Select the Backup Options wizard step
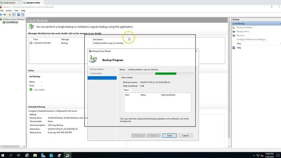This screenshot has height=158, width=281. (x=97, y=69)
